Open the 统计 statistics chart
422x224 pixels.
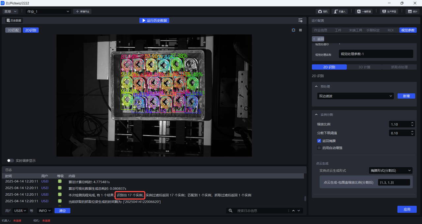[412, 12]
